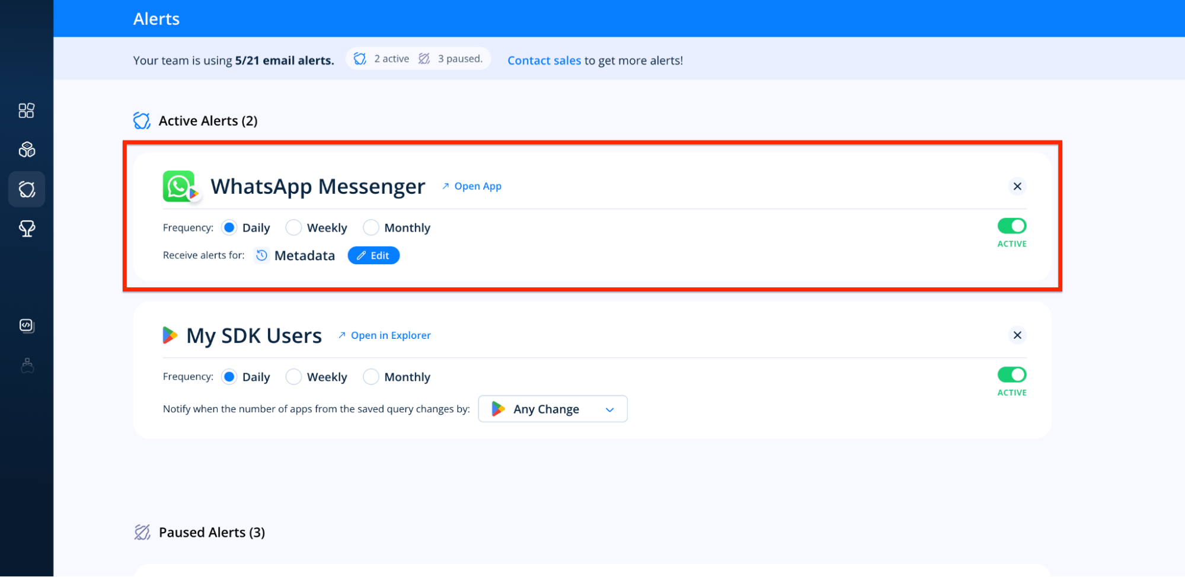Select Daily frequency for WhatsApp Messenger

(x=229, y=227)
